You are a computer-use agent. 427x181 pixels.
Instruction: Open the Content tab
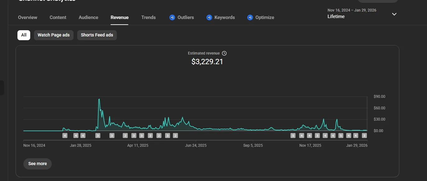58,17
